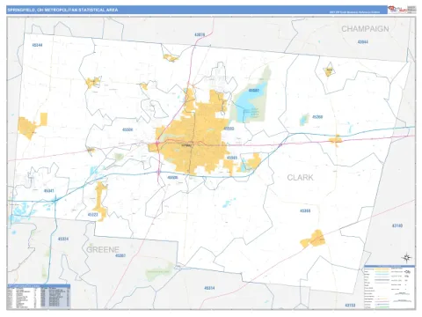Click ZIP code label 43140

(x=397, y=225)
